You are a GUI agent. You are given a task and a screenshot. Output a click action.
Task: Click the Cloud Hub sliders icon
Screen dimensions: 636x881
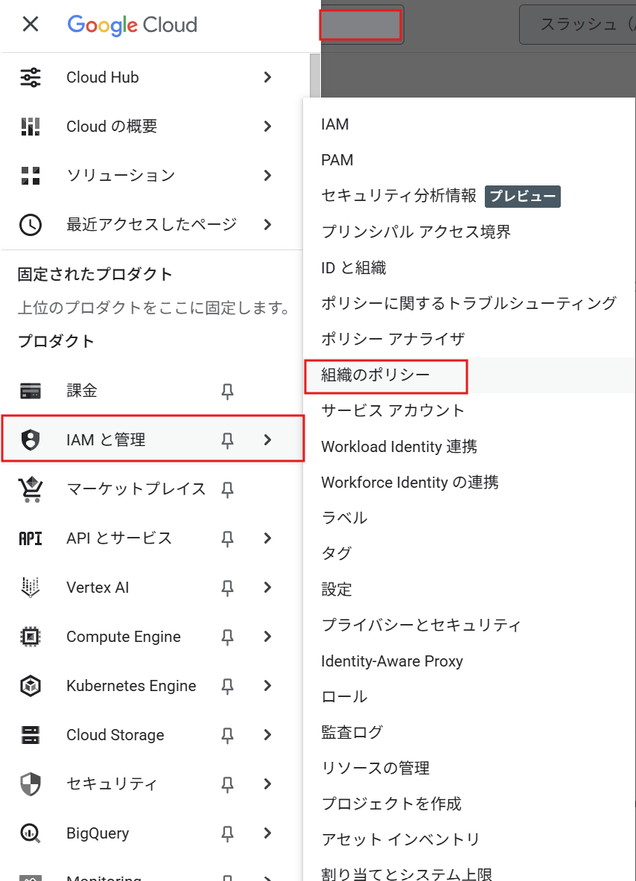point(30,77)
